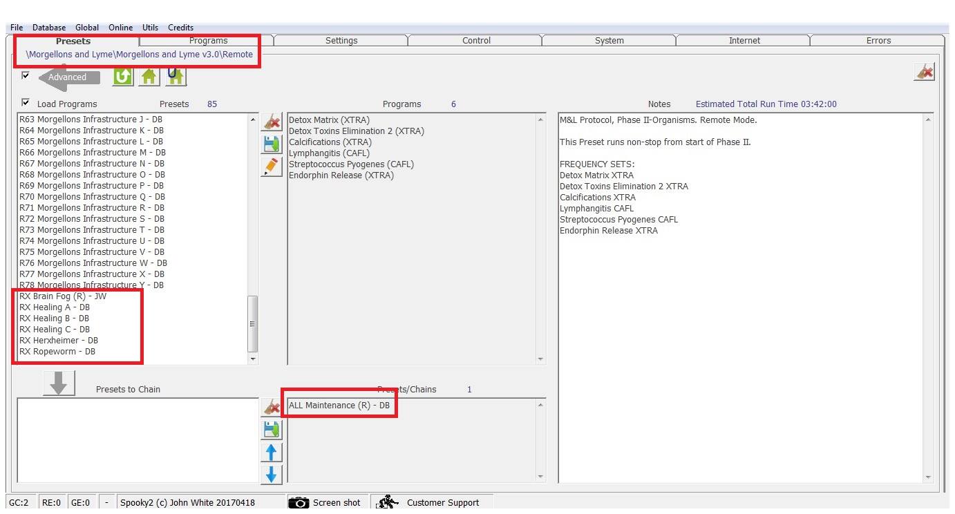This screenshot has height=514, width=955.
Task: Click the Presets/Chains list scrollbar down arrow
Action: (x=540, y=477)
